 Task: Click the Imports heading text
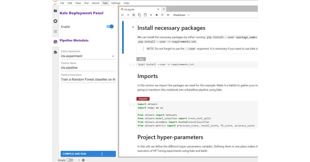[x=148, y=76]
